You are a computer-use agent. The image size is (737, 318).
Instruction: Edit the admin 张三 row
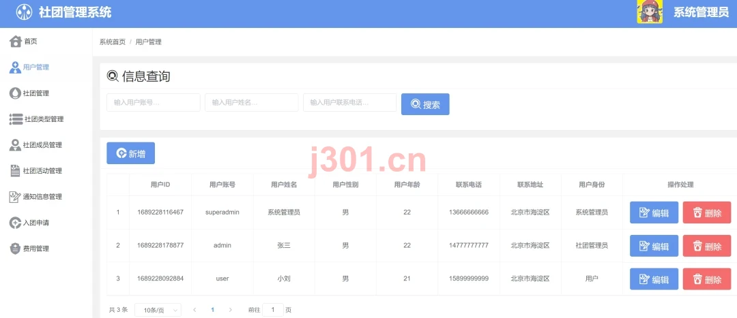pyautogui.click(x=654, y=246)
